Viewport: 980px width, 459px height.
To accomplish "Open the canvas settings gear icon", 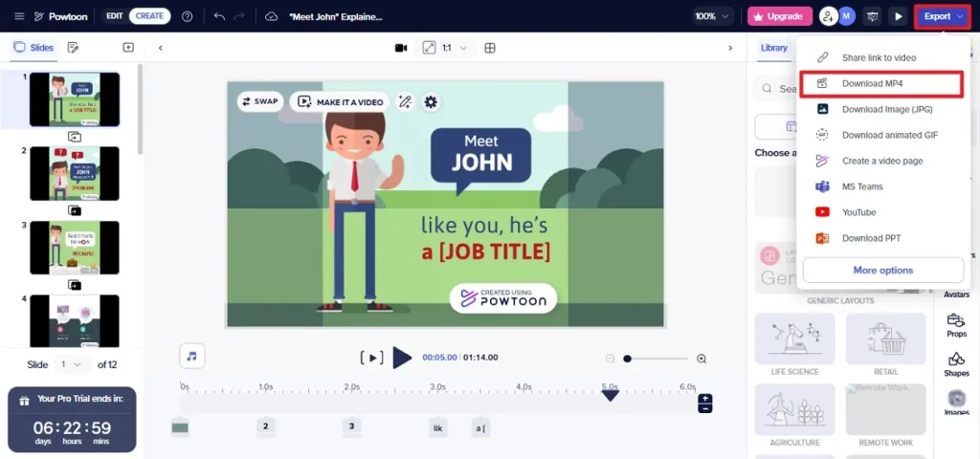I will [431, 101].
